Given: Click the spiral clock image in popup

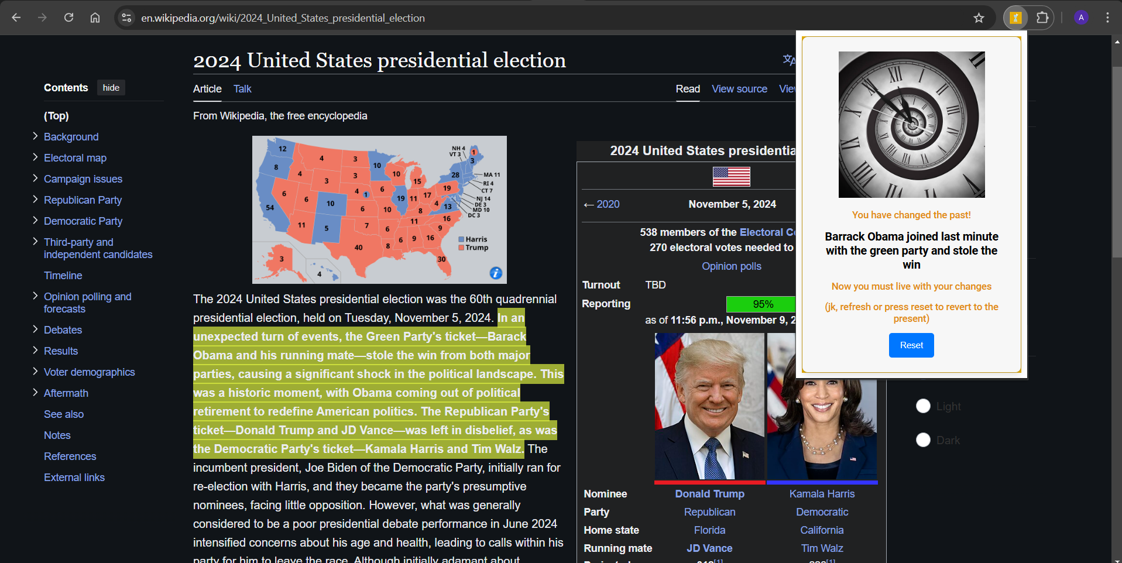Looking at the screenshot, I should coord(911,125).
